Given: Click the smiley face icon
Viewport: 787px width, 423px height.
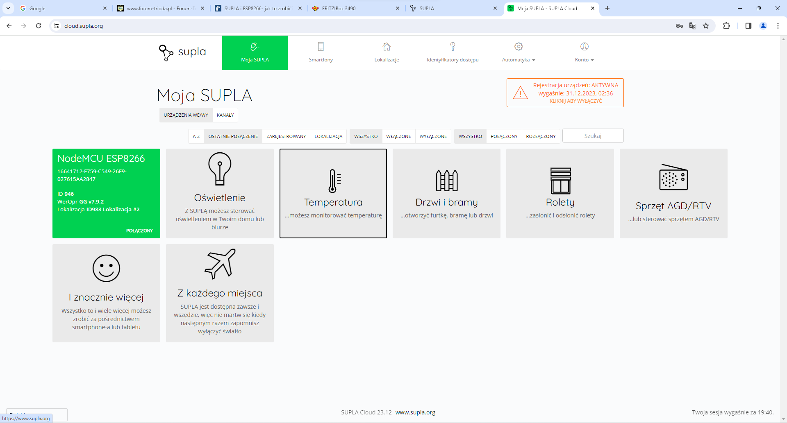Looking at the screenshot, I should click(x=106, y=268).
